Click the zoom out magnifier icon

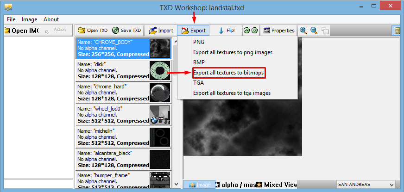tap(314, 31)
